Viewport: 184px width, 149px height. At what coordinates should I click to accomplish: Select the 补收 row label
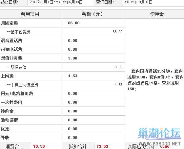pos(5,138)
